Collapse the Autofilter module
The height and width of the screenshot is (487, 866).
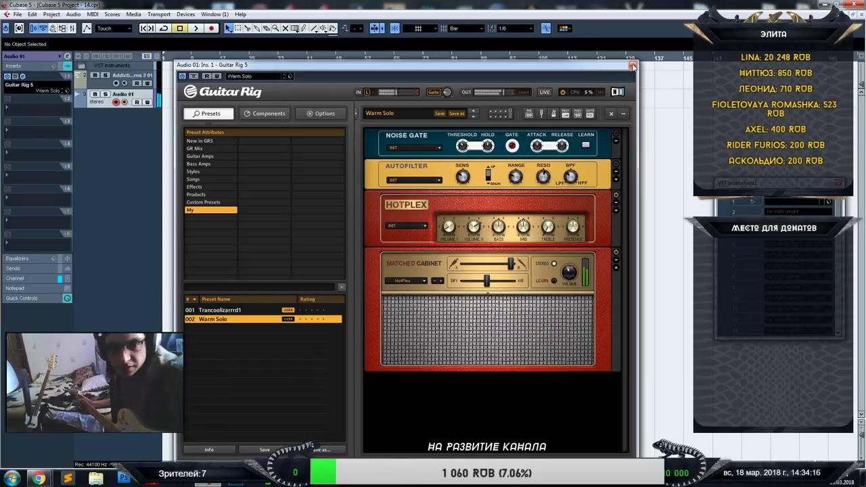(616, 172)
